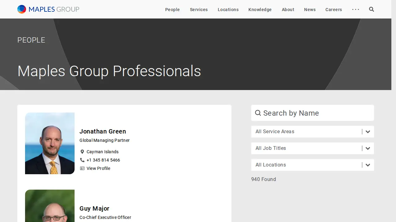Open the site search magnifier icon
The image size is (396, 222).
coord(372,9)
